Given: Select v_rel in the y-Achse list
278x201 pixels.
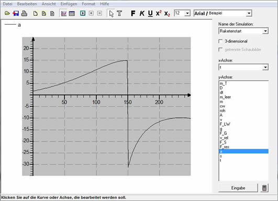Looking at the screenshot, I should click(244, 138).
